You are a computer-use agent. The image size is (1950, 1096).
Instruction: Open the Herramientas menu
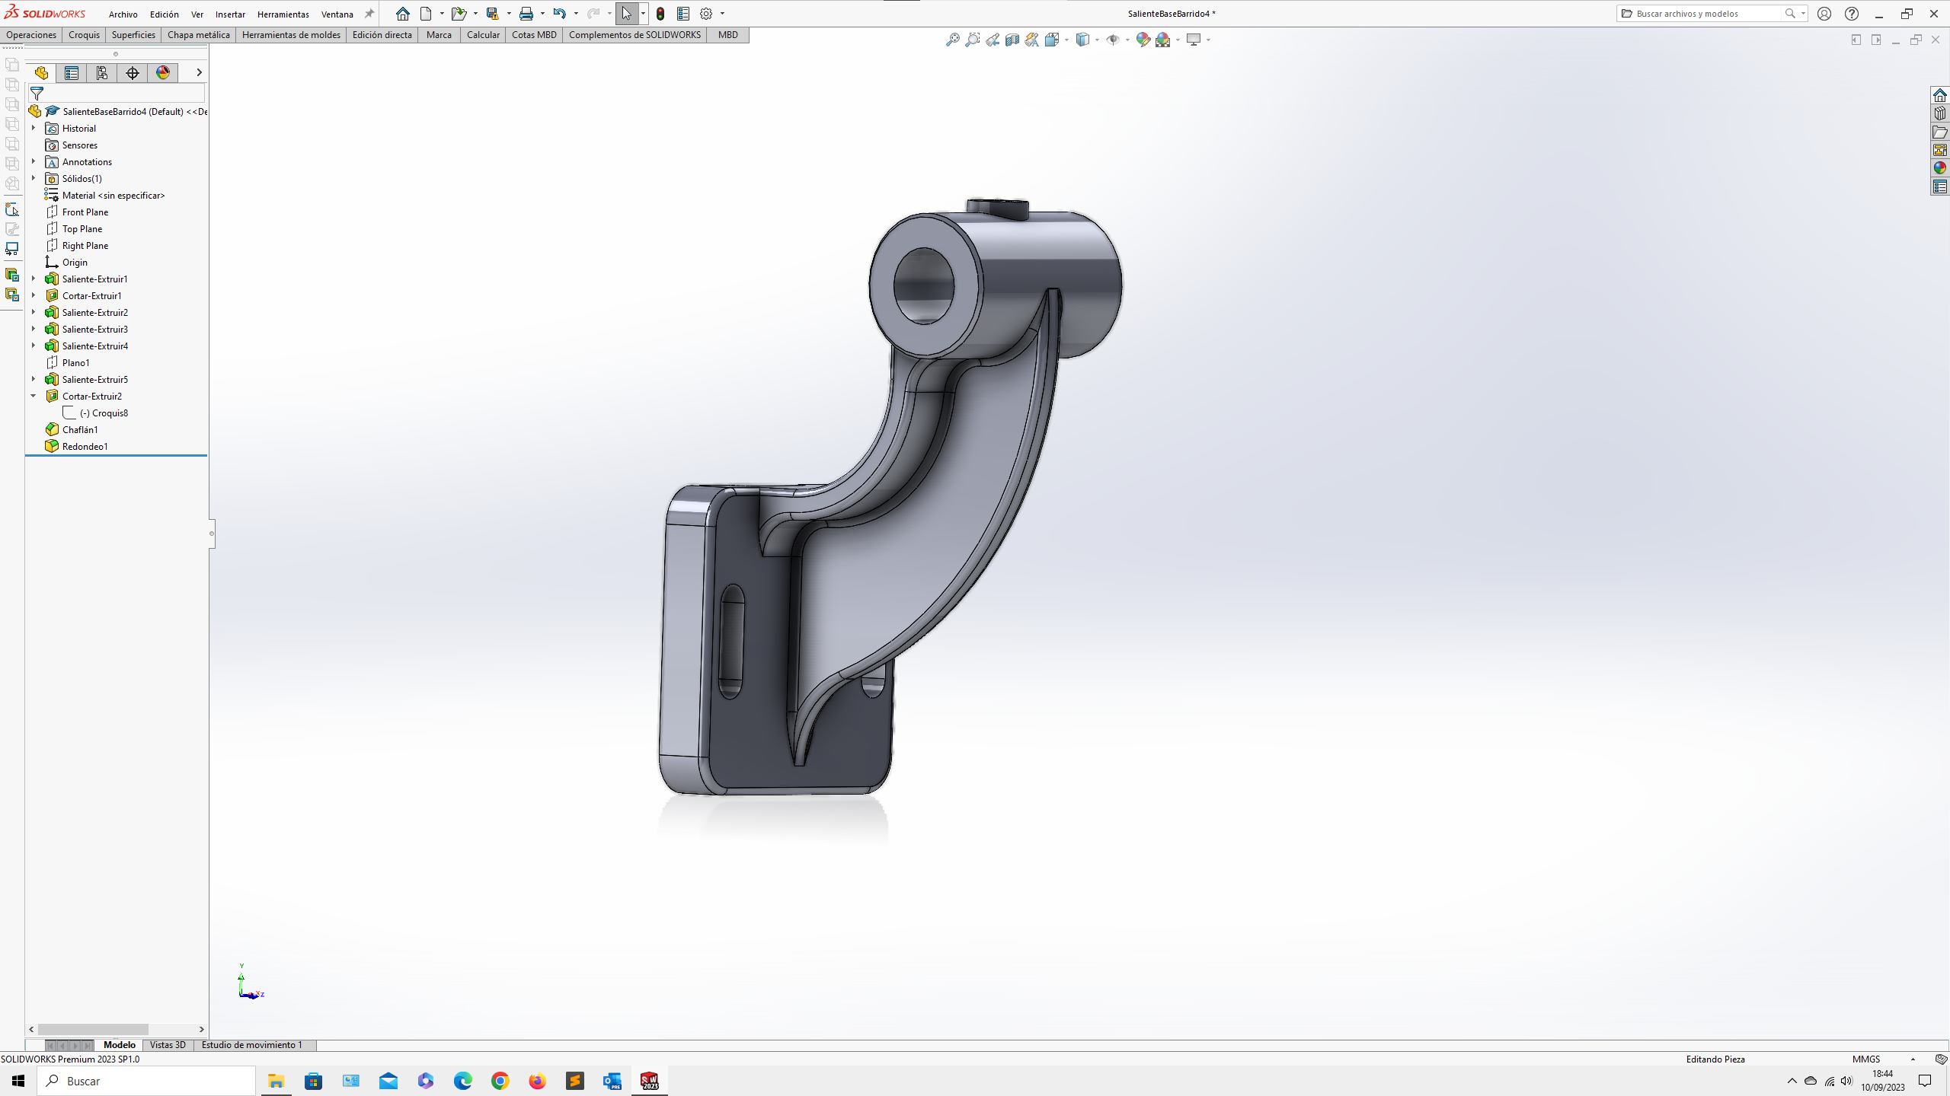pyautogui.click(x=283, y=14)
